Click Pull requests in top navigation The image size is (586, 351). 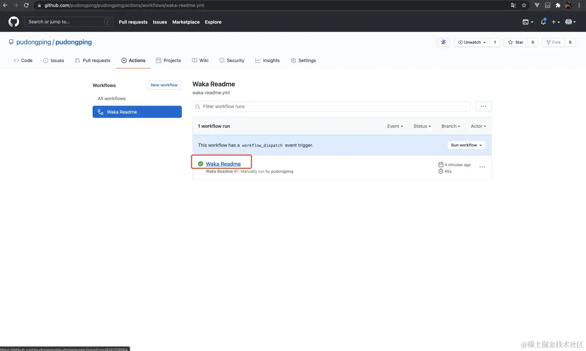pos(133,22)
